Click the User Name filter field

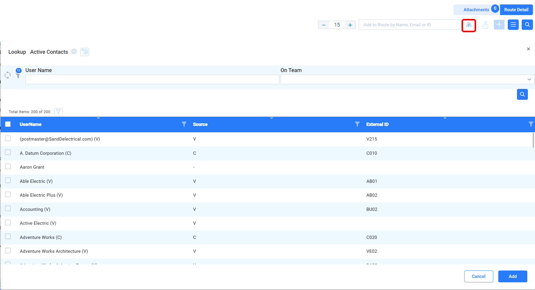pyautogui.click(x=152, y=79)
